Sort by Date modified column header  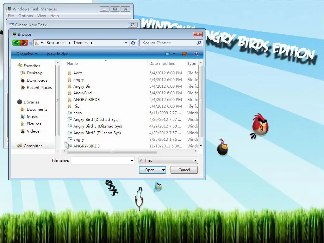point(162,63)
